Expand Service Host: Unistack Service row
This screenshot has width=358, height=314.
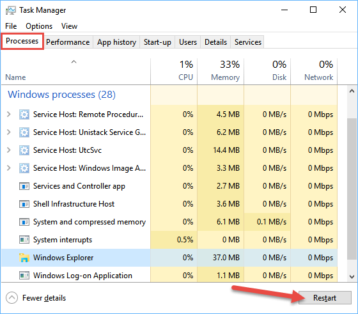[9, 132]
